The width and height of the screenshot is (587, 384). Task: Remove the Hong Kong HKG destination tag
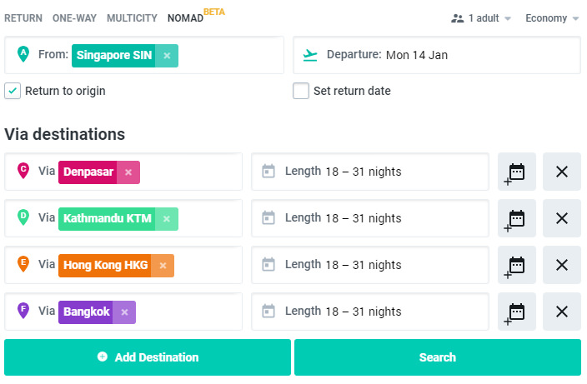pos(163,266)
